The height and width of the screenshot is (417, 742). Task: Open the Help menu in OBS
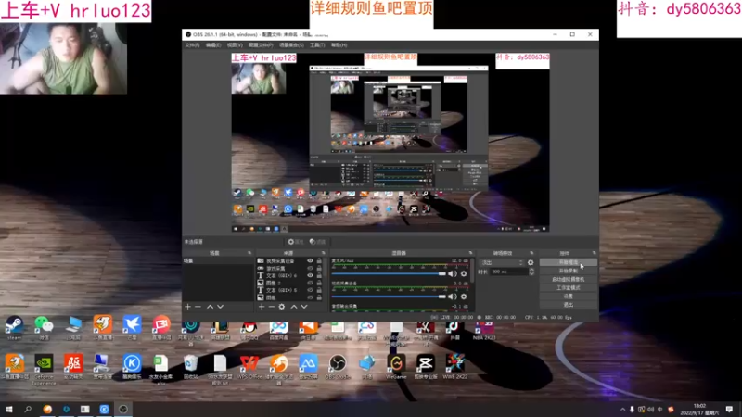(x=339, y=44)
